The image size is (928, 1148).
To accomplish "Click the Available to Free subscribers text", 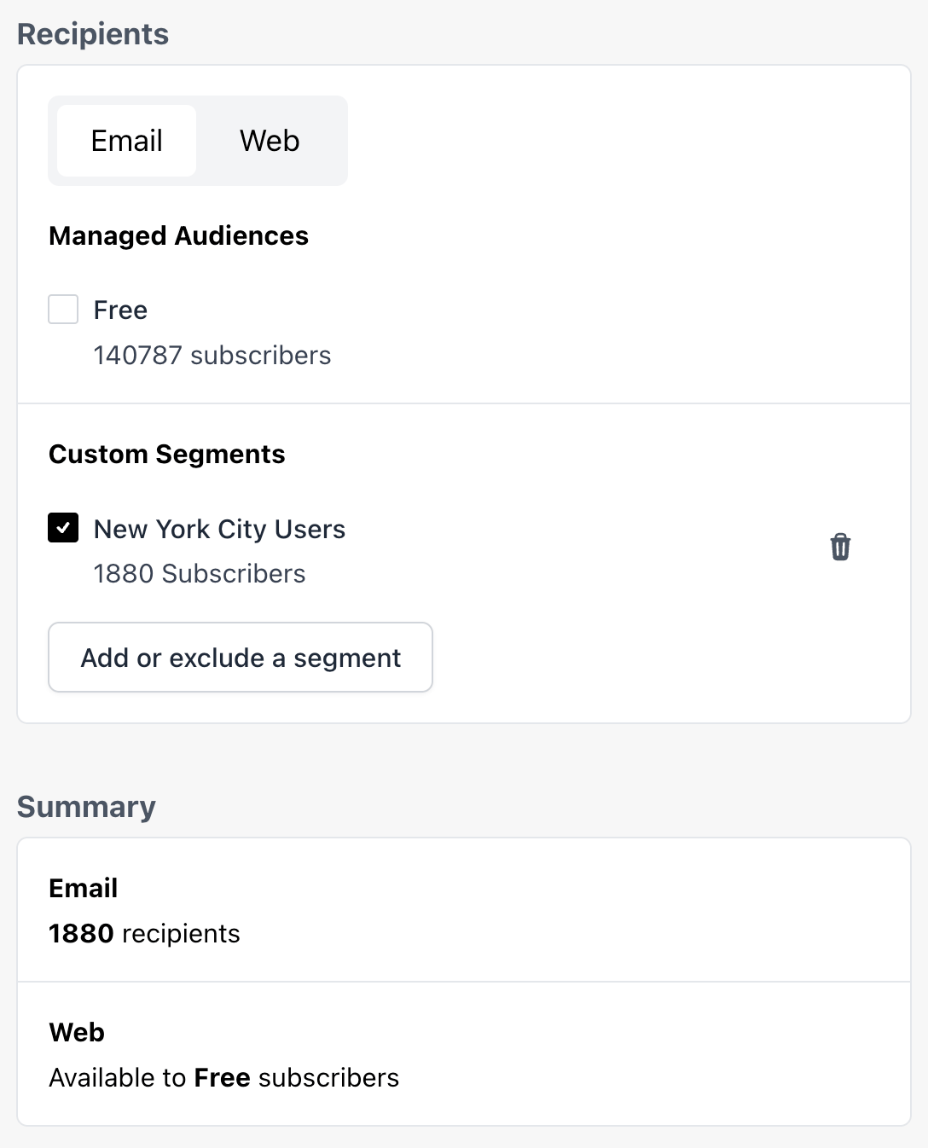I will tap(223, 1077).
